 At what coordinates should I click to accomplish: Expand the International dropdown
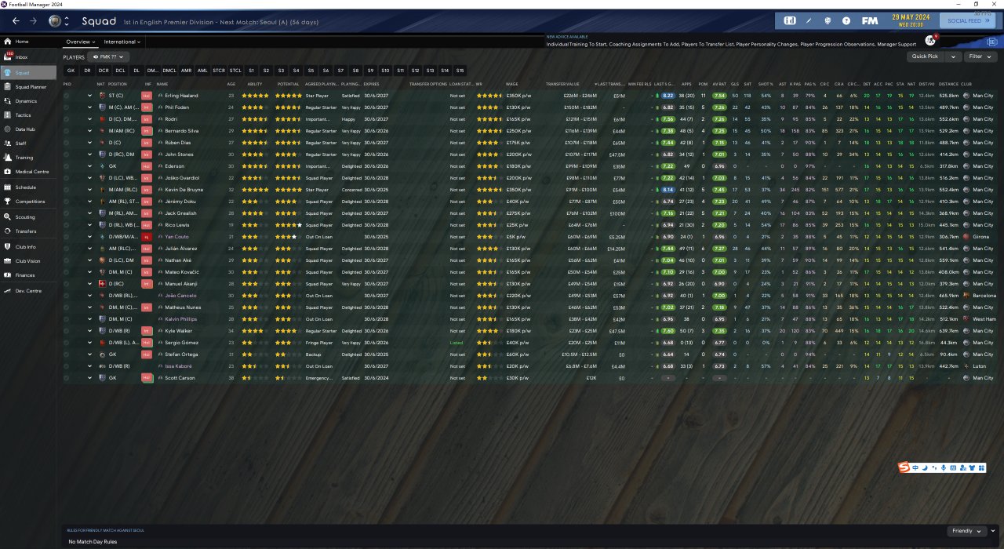point(122,42)
